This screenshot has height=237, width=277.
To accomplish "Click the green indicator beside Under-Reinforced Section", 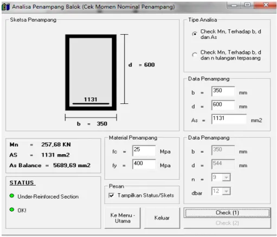I will coord(12,196).
